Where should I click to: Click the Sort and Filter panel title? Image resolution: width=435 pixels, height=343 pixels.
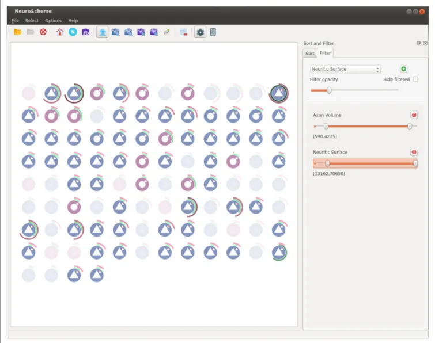[319, 43]
